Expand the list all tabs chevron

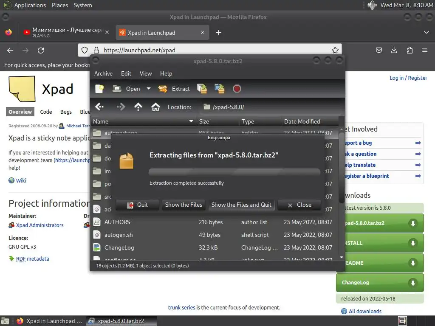click(x=427, y=32)
